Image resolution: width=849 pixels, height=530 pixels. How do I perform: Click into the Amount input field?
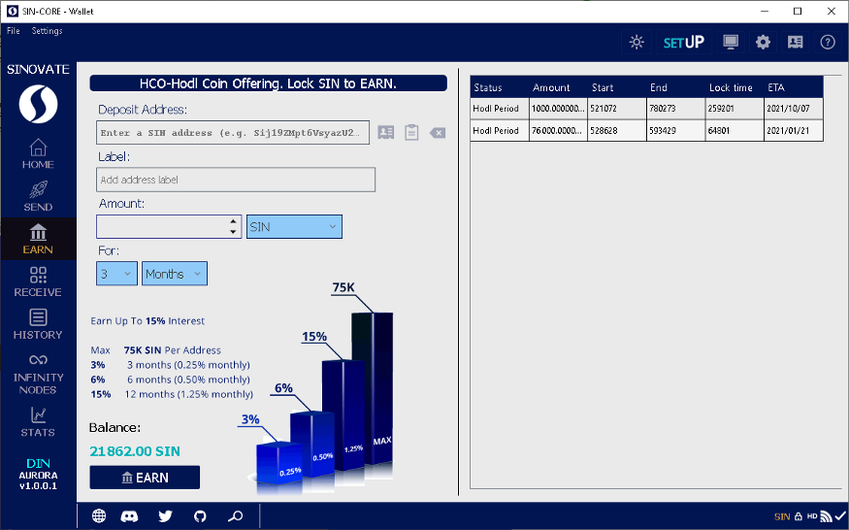(161, 226)
